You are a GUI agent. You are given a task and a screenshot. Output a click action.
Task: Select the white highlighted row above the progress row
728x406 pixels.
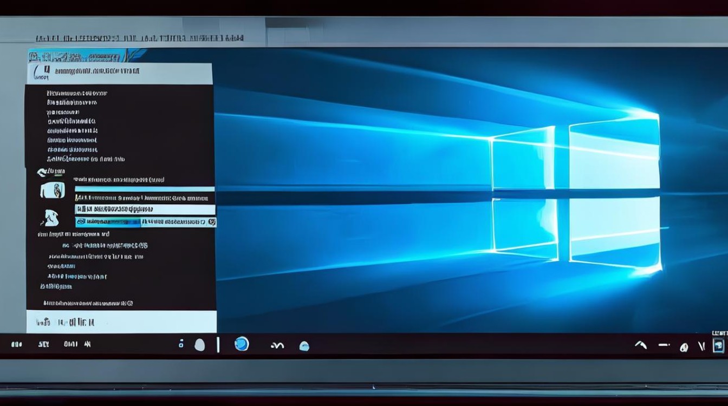coord(145,209)
